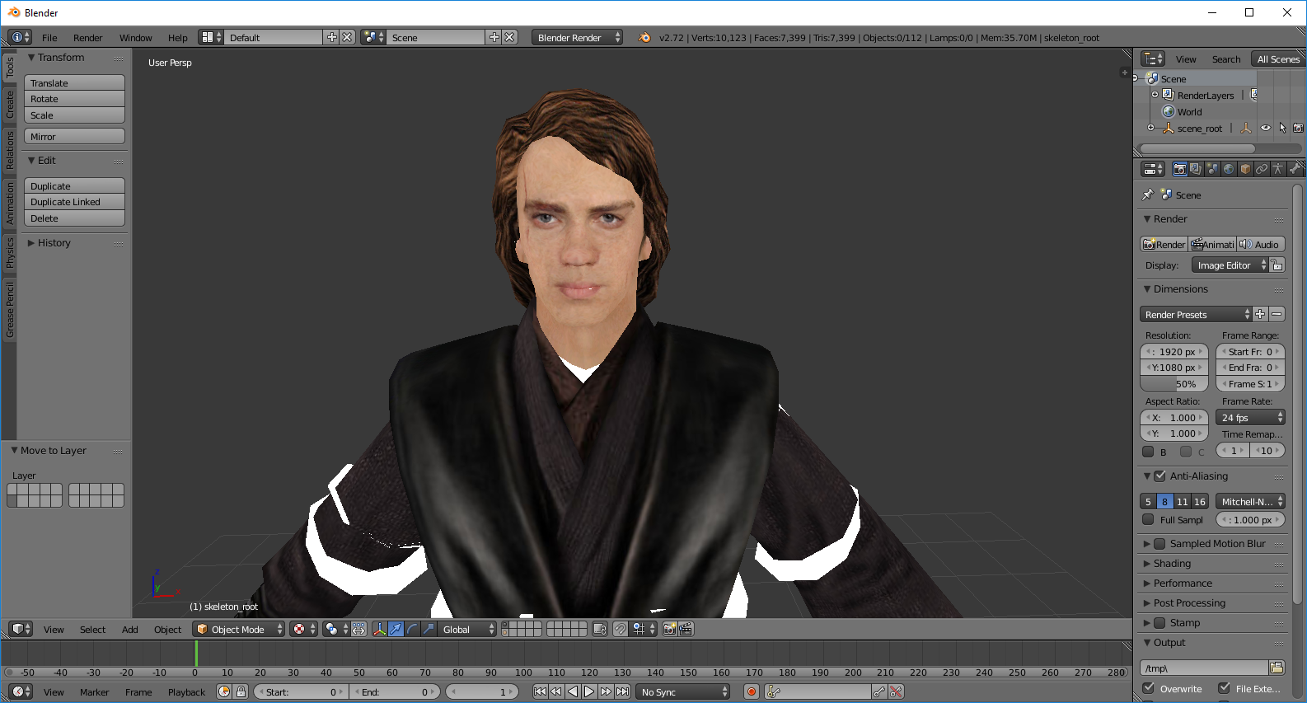Click the viewport shading sphere selector
This screenshot has height=703, width=1307.
(303, 629)
